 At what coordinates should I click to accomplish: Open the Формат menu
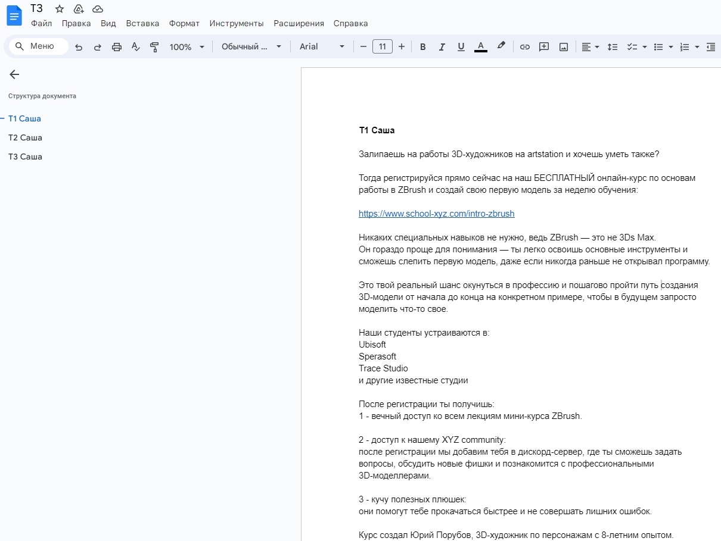(184, 23)
